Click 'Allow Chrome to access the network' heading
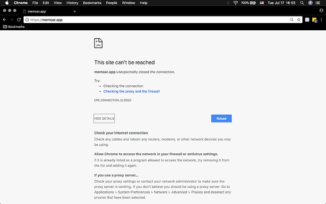Image resolution: width=326 pixels, height=204 pixels. [x=156, y=154]
